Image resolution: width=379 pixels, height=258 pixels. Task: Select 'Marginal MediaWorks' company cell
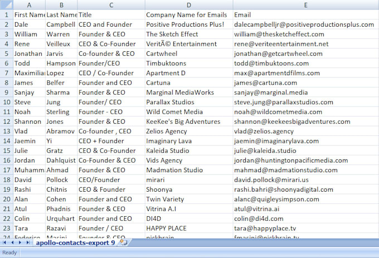coord(189,93)
